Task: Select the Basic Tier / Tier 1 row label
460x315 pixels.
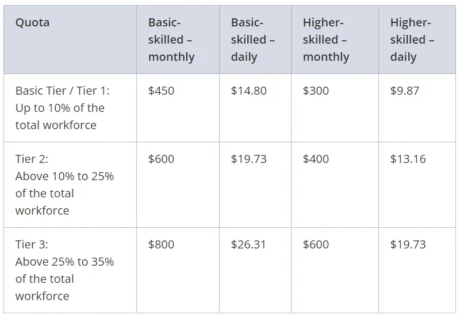Action: 70,108
